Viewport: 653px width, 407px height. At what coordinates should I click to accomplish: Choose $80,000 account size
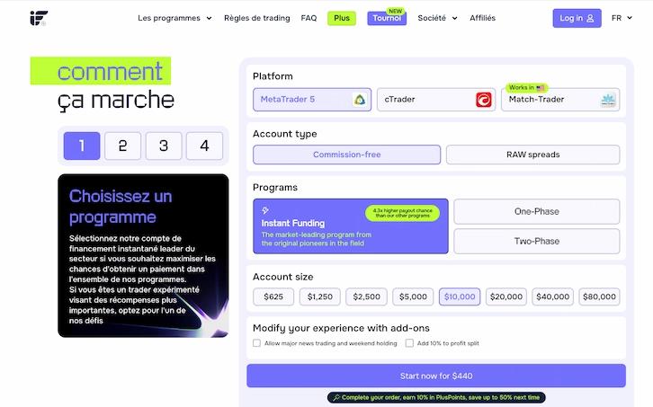pos(599,296)
